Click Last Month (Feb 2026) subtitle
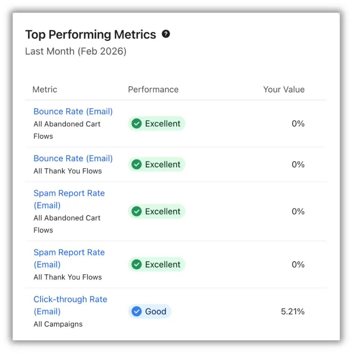353x353 pixels. (x=76, y=51)
